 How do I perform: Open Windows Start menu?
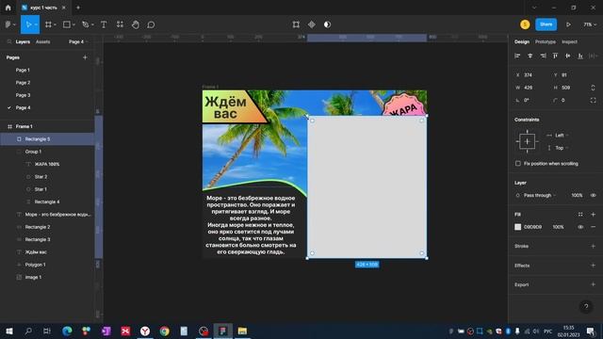(8, 331)
